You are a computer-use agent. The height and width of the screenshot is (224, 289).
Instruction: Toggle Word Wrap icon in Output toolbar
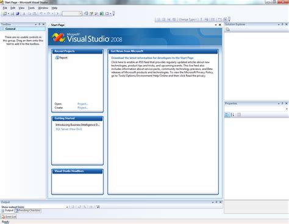(98, 207)
